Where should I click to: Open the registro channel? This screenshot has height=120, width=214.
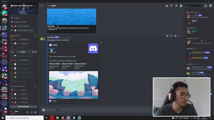(x=23, y=94)
